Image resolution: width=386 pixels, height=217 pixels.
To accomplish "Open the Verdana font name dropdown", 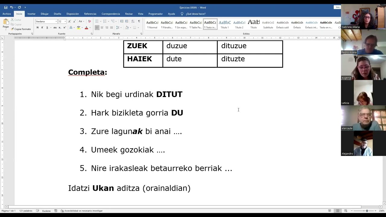I will 56,21.
